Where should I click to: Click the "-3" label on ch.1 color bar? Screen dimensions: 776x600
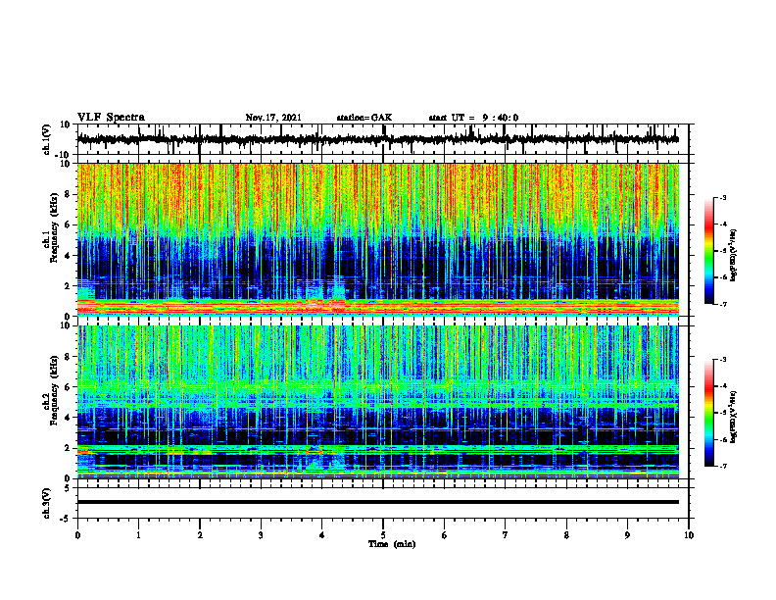723,198
